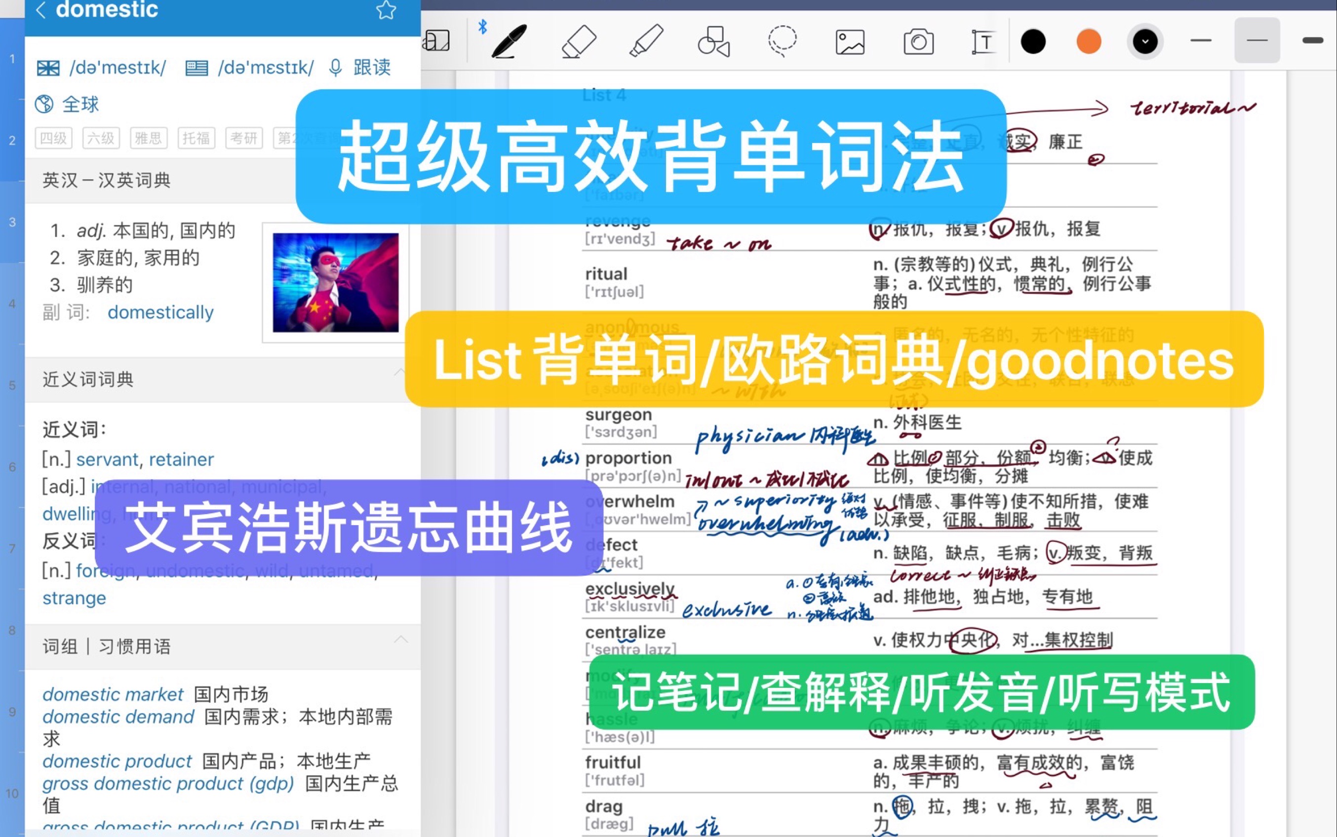
Task: Play British pronunciation of domestic
Action: (x=47, y=68)
